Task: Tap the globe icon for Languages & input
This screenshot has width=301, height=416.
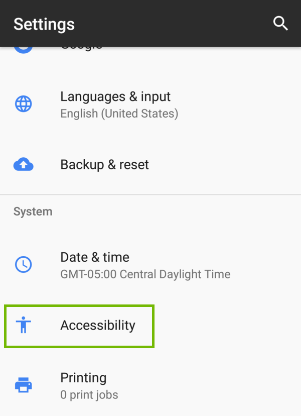Action: (24, 104)
